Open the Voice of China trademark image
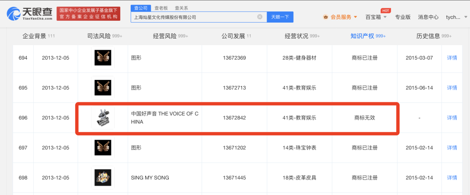Viewport: 470px width, 195px height. click(103, 118)
